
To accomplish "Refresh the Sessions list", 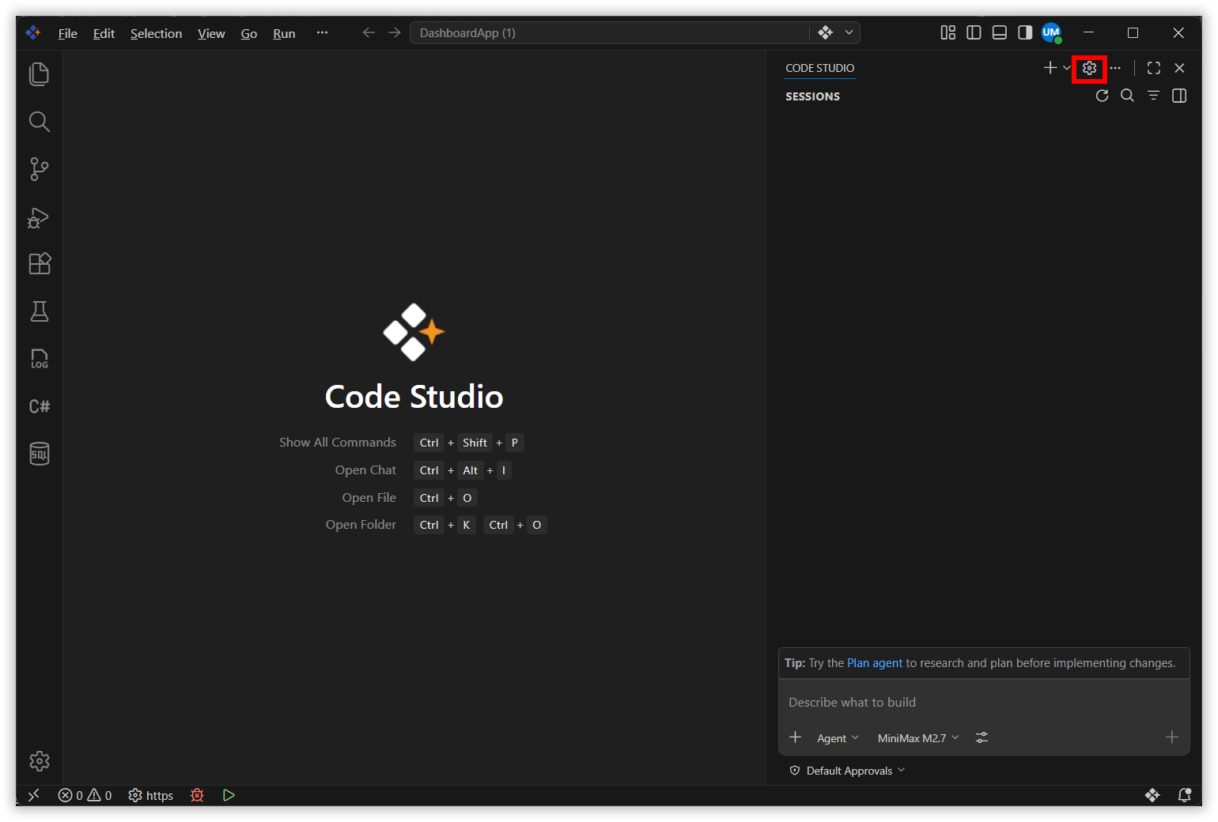I will click(x=1102, y=96).
